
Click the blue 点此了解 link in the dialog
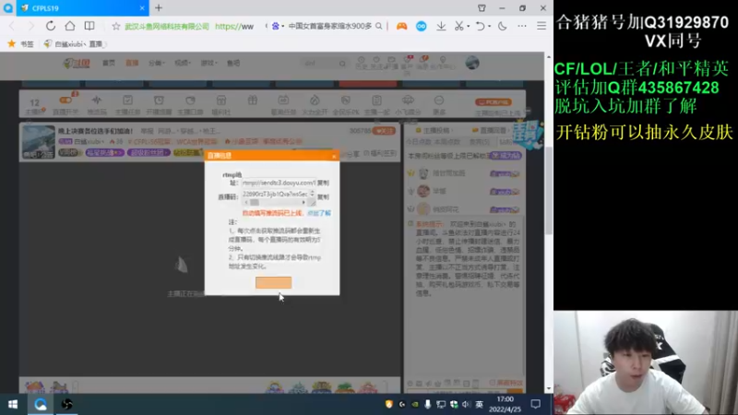point(319,213)
